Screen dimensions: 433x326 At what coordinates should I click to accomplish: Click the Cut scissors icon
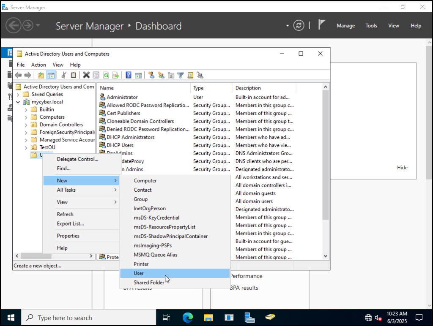(64, 75)
